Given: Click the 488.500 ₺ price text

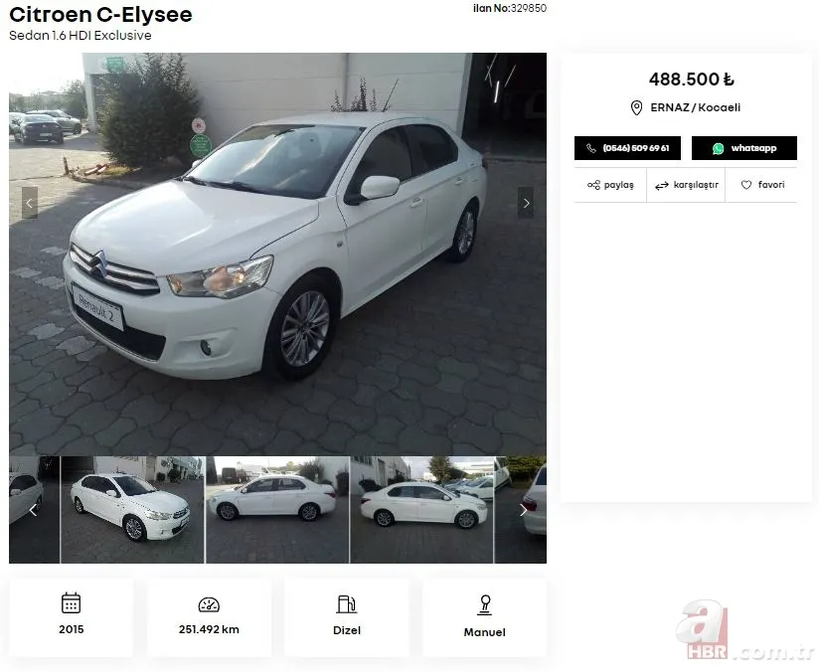Looking at the screenshot, I should tap(687, 79).
